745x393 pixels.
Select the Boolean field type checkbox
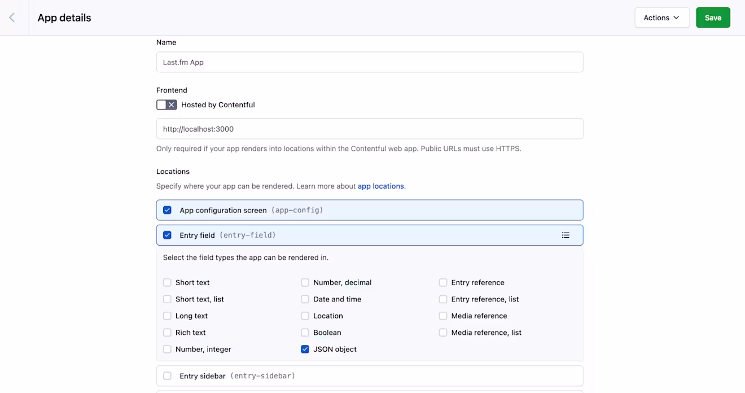pos(305,333)
